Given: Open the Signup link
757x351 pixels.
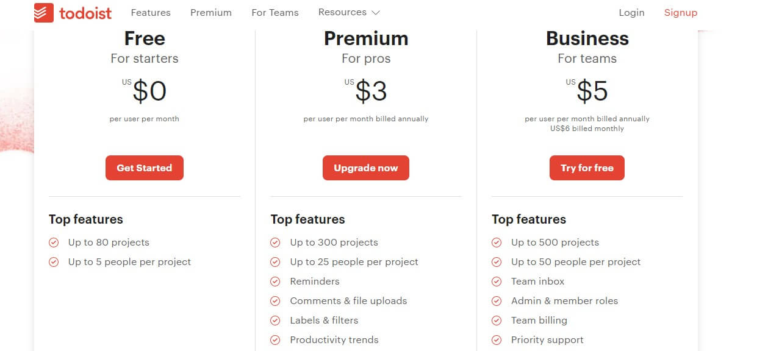Looking at the screenshot, I should click(x=681, y=13).
